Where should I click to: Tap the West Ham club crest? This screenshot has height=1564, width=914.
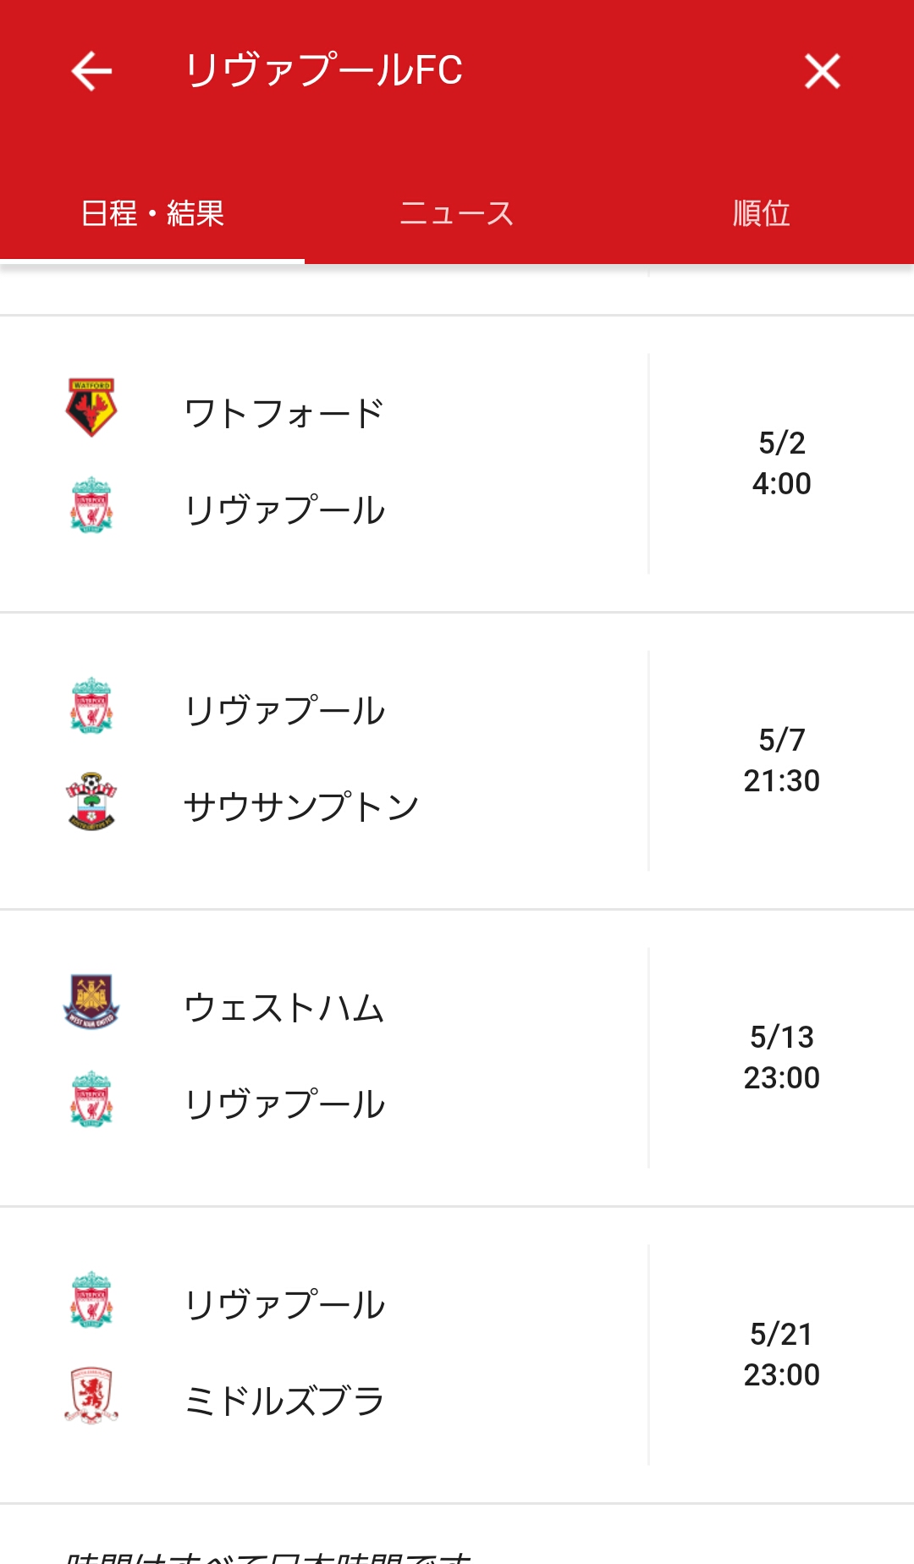point(91,1002)
